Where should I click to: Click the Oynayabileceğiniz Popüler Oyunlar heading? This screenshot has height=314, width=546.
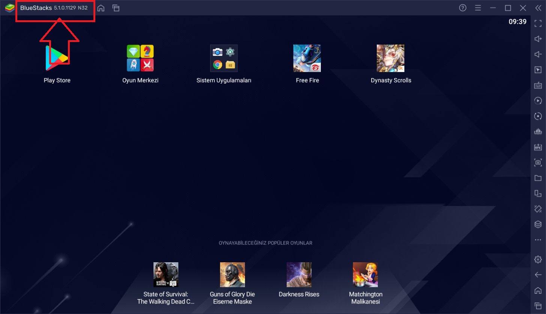pos(266,243)
